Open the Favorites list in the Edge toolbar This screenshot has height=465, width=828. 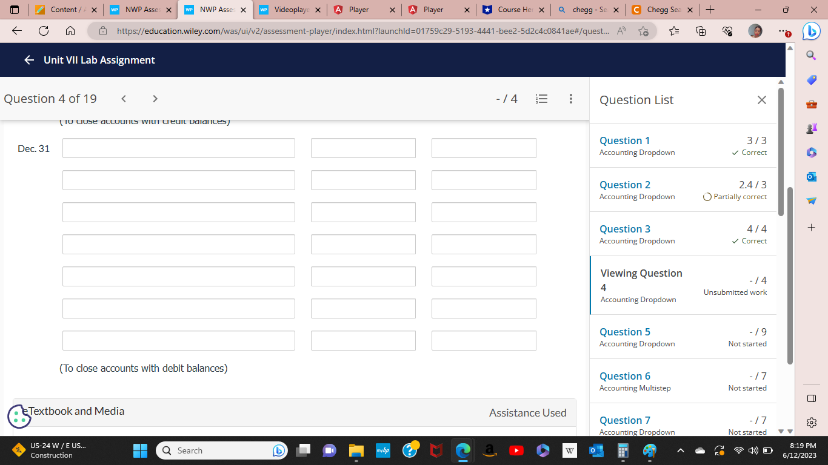(674, 31)
